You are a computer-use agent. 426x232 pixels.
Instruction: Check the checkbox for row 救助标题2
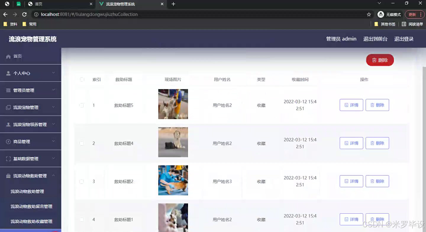point(82,182)
